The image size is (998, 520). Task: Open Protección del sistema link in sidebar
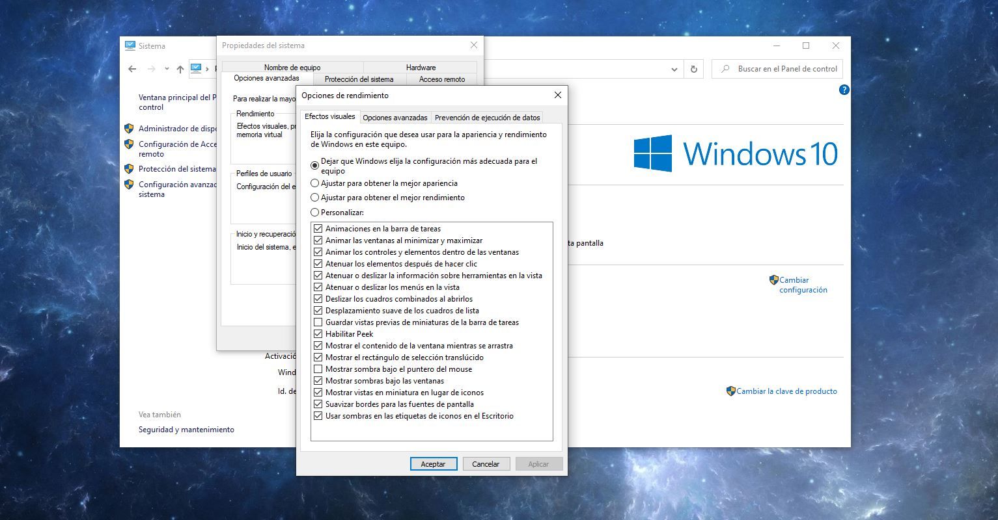click(177, 169)
